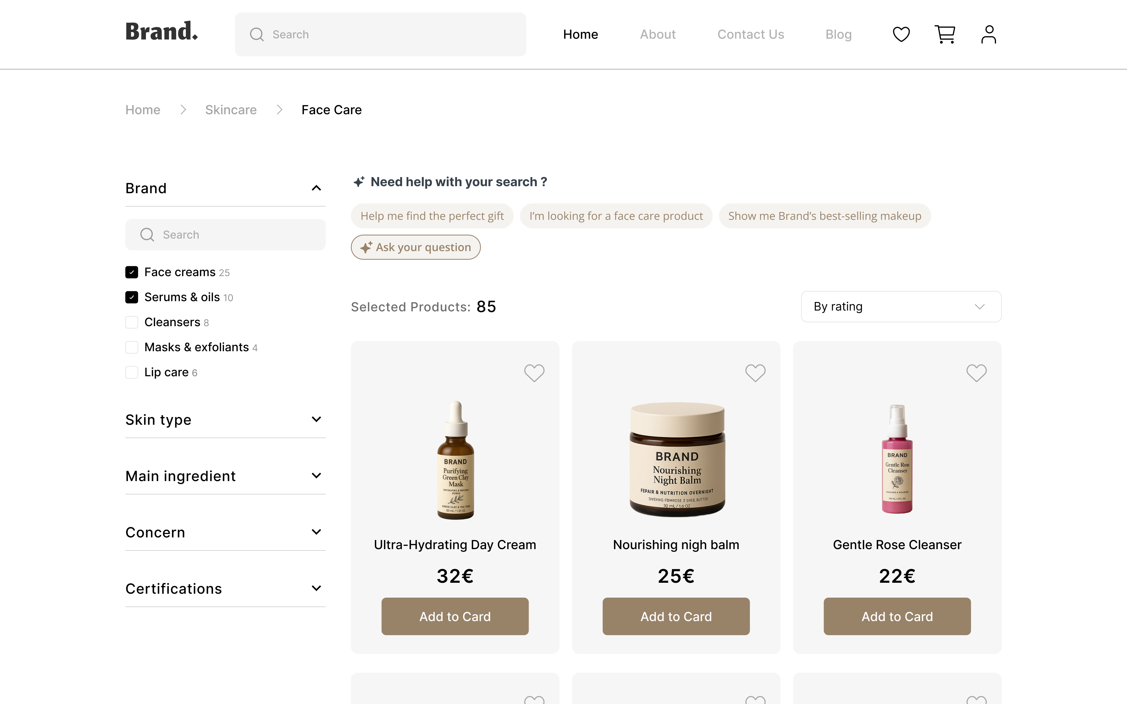Navigate to Skincare breadcrumb link
Screen dimensions: 1127x704
[x=231, y=110]
